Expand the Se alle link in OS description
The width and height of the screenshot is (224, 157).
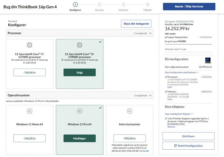click(146, 151)
